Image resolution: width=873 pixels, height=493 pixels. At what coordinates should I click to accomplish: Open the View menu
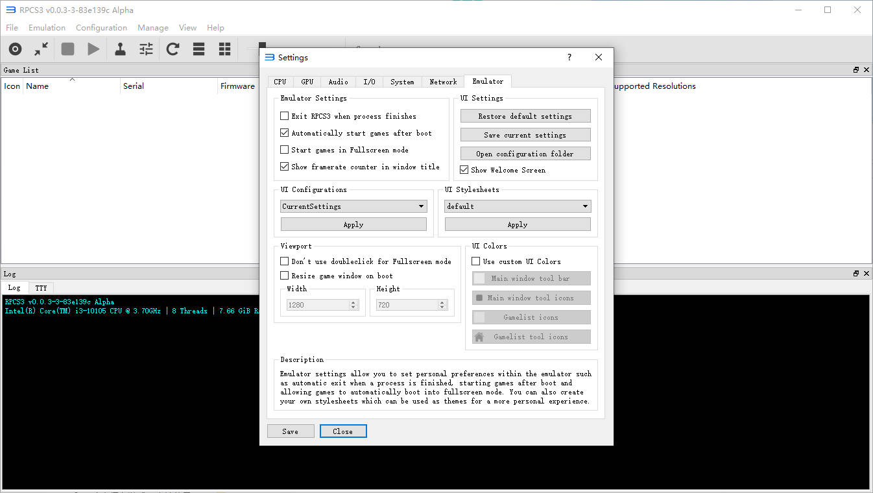[187, 28]
